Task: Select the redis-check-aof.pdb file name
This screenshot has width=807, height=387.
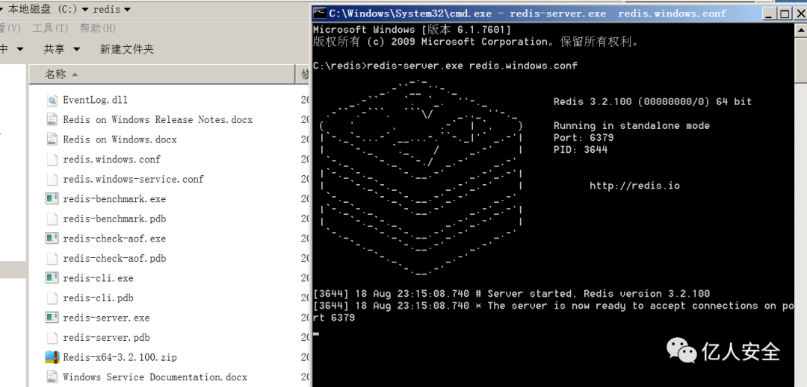Action: pyautogui.click(x=114, y=258)
